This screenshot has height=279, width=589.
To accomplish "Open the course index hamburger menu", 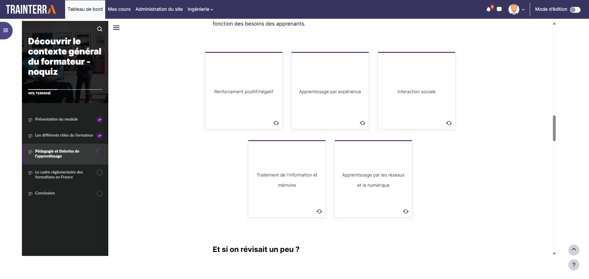I will click(116, 28).
